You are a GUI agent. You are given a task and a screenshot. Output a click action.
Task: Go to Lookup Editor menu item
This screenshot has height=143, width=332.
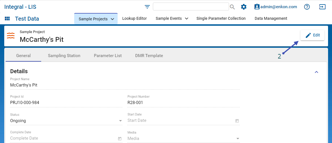point(134,18)
